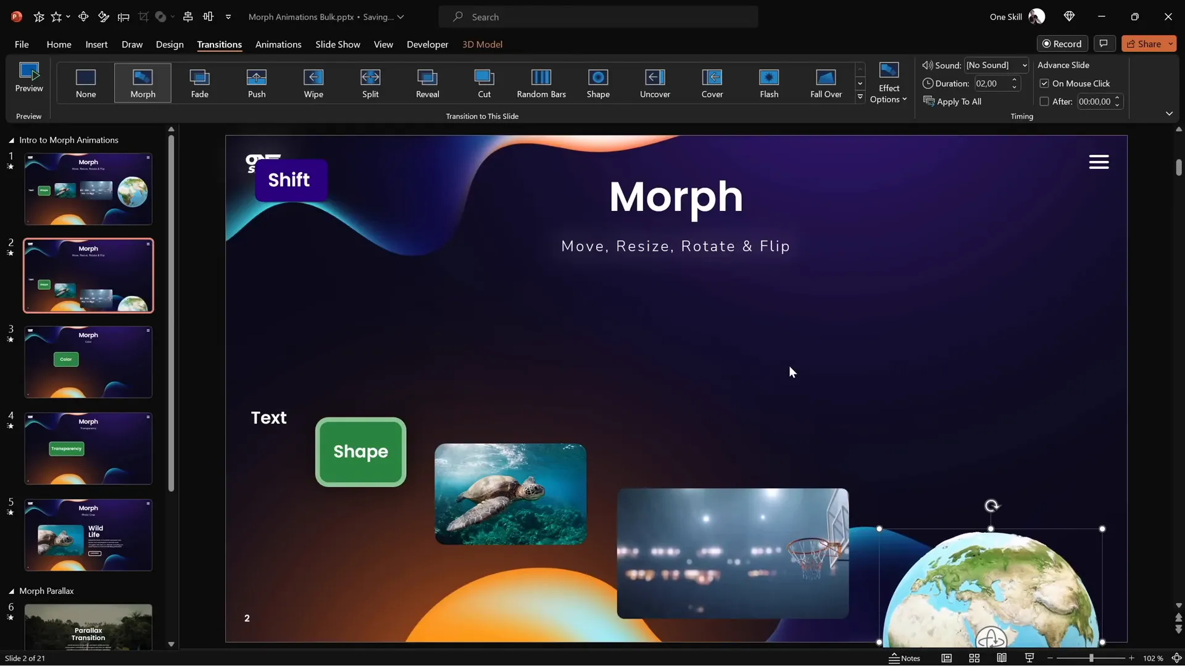Screen dimensions: 1185x666
Task: Select slide 5 Wild Life thumbnail
Action: [88, 535]
